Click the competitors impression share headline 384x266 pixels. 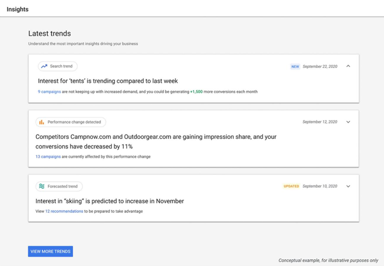(156, 141)
